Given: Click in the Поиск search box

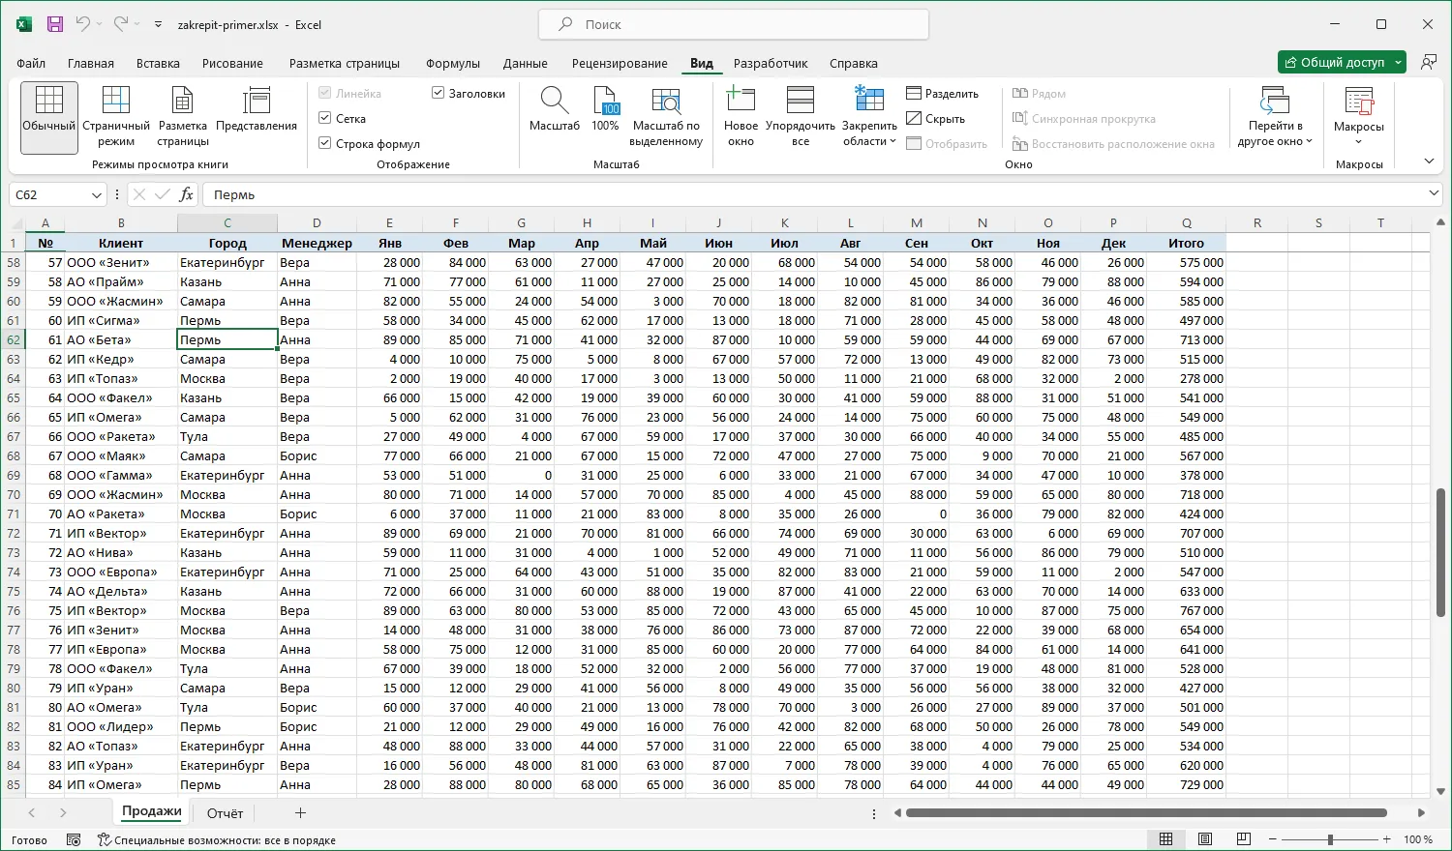Looking at the screenshot, I should coord(733,24).
